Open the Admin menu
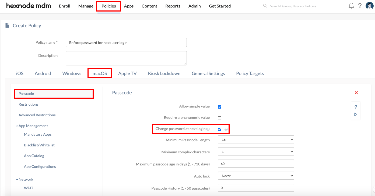The height and width of the screenshot is (196, 375). click(x=195, y=6)
